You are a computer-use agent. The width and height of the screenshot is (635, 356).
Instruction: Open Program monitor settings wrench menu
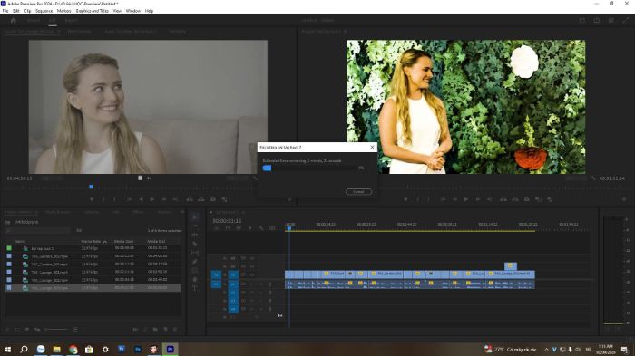pos(593,178)
